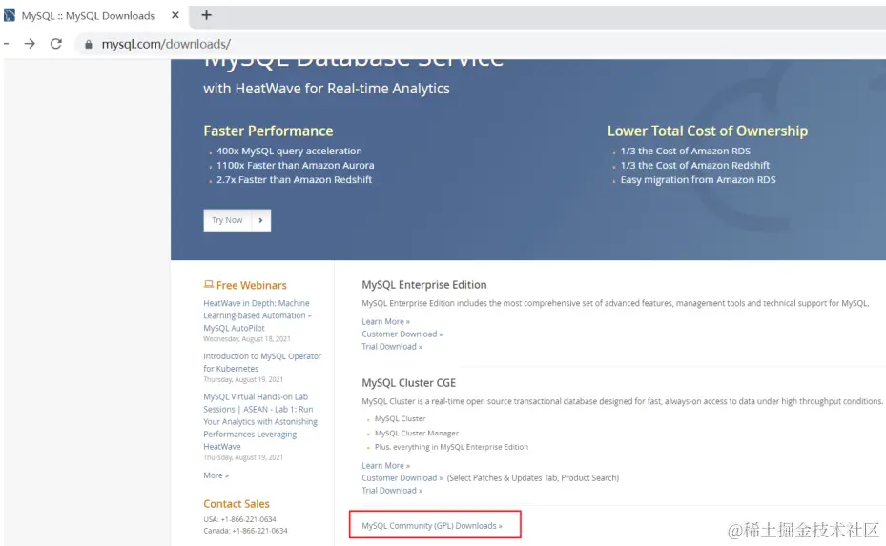Open a new tab with plus icon
The height and width of the screenshot is (546, 886).
(206, 15)
